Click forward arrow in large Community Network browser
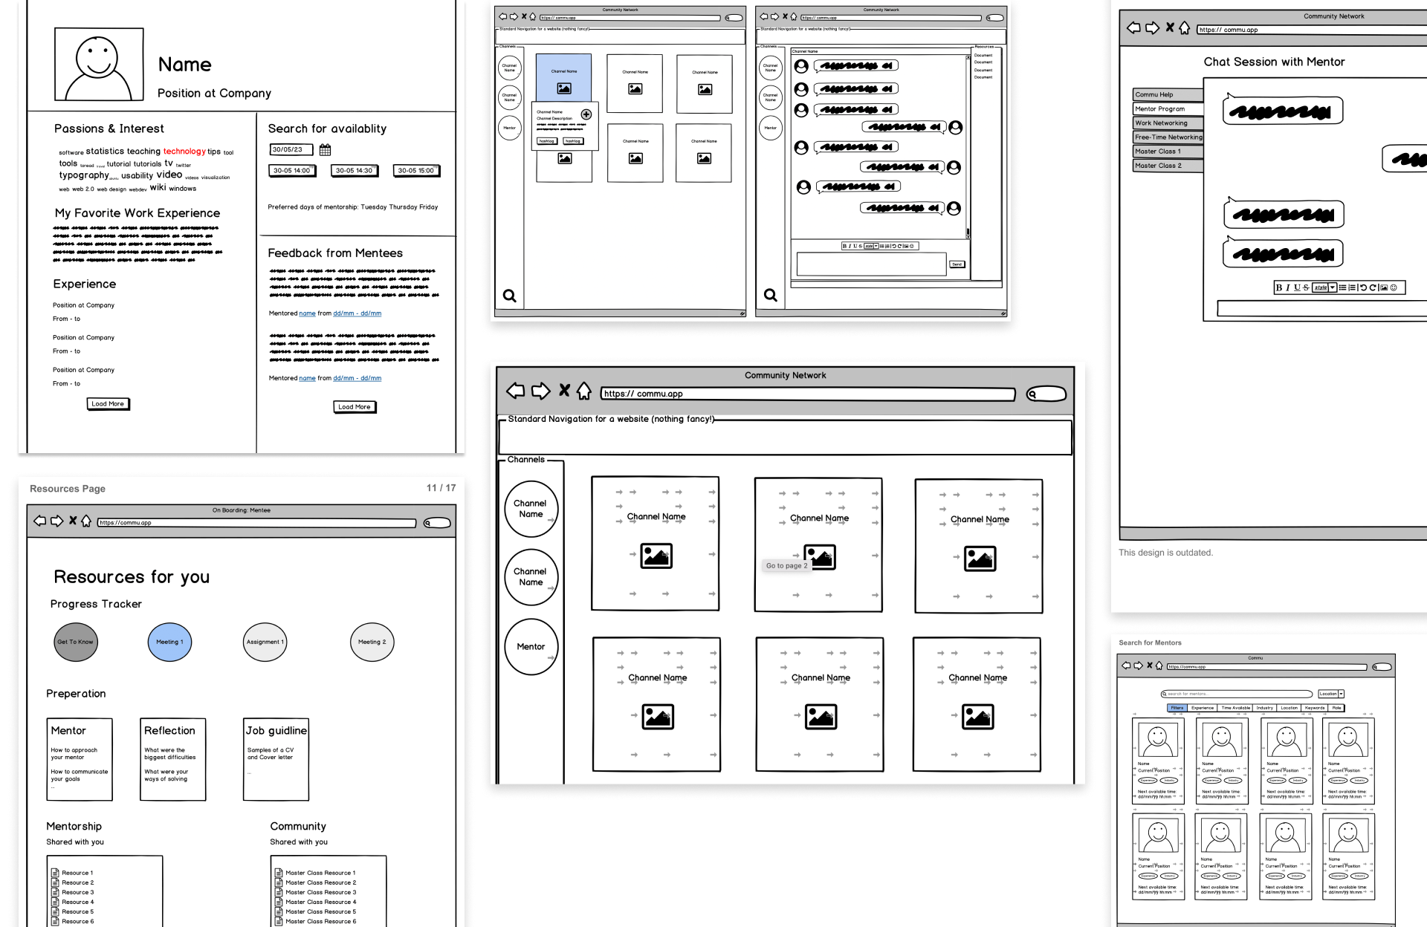 pyautogui.click(x=540, y=391)
